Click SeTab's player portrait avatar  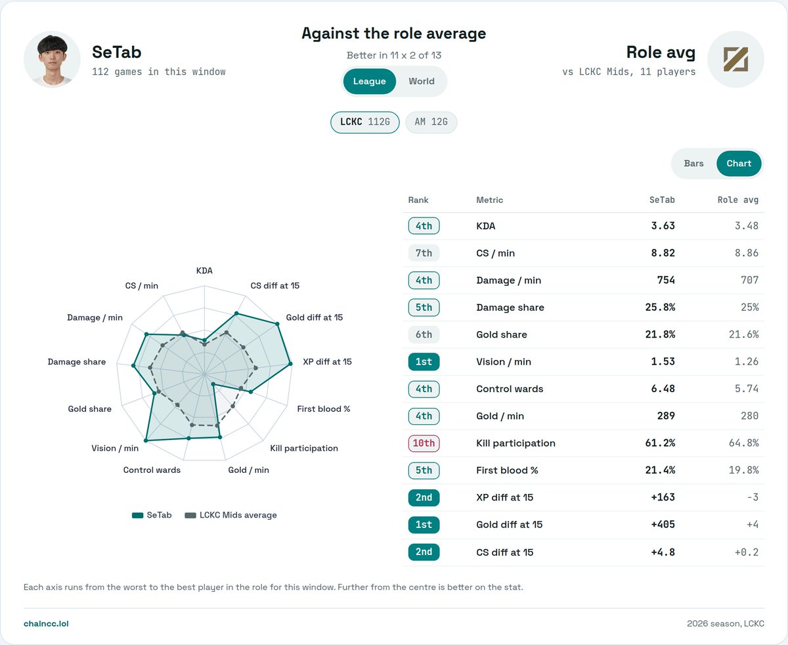click(x=52, y=59)
